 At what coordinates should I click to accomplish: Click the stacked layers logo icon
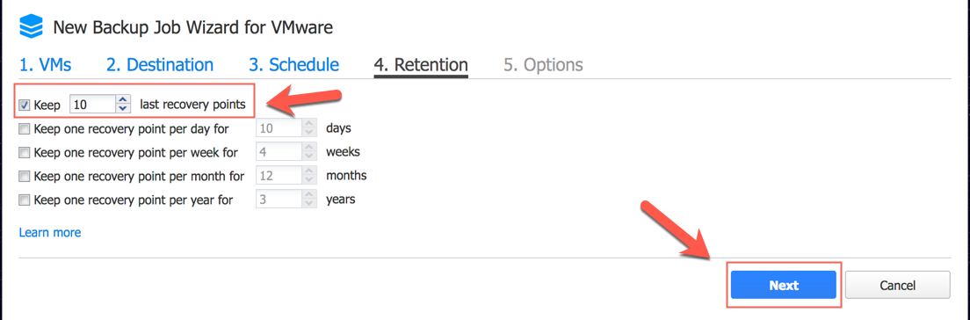[31, 26]
